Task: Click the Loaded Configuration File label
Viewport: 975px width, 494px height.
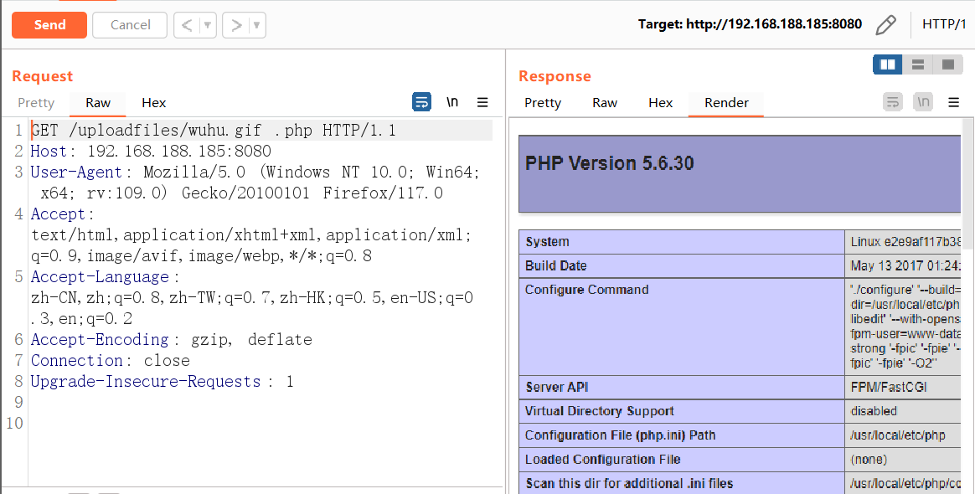Action: (602, 459)
